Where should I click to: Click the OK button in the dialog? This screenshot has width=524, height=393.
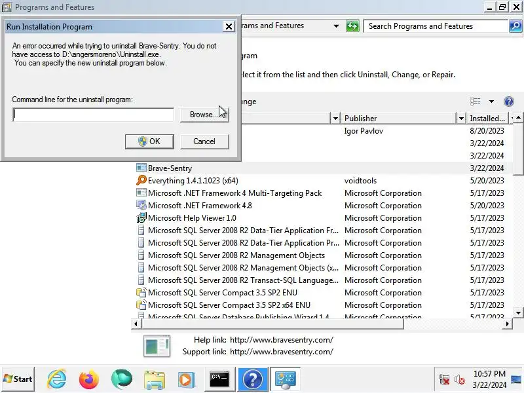pos(149,141)
